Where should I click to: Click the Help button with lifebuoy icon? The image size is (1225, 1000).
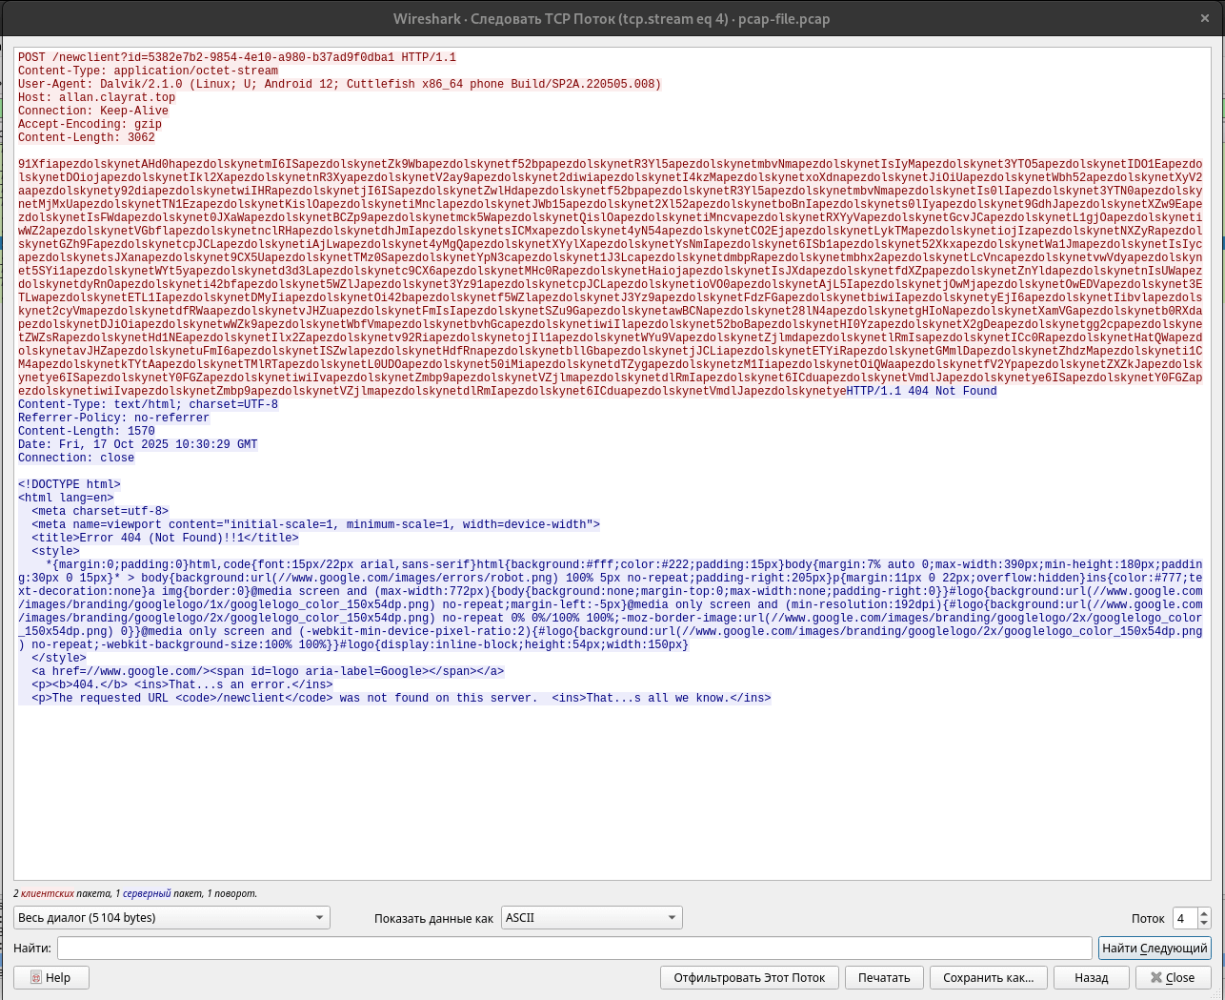coord(51,977)
